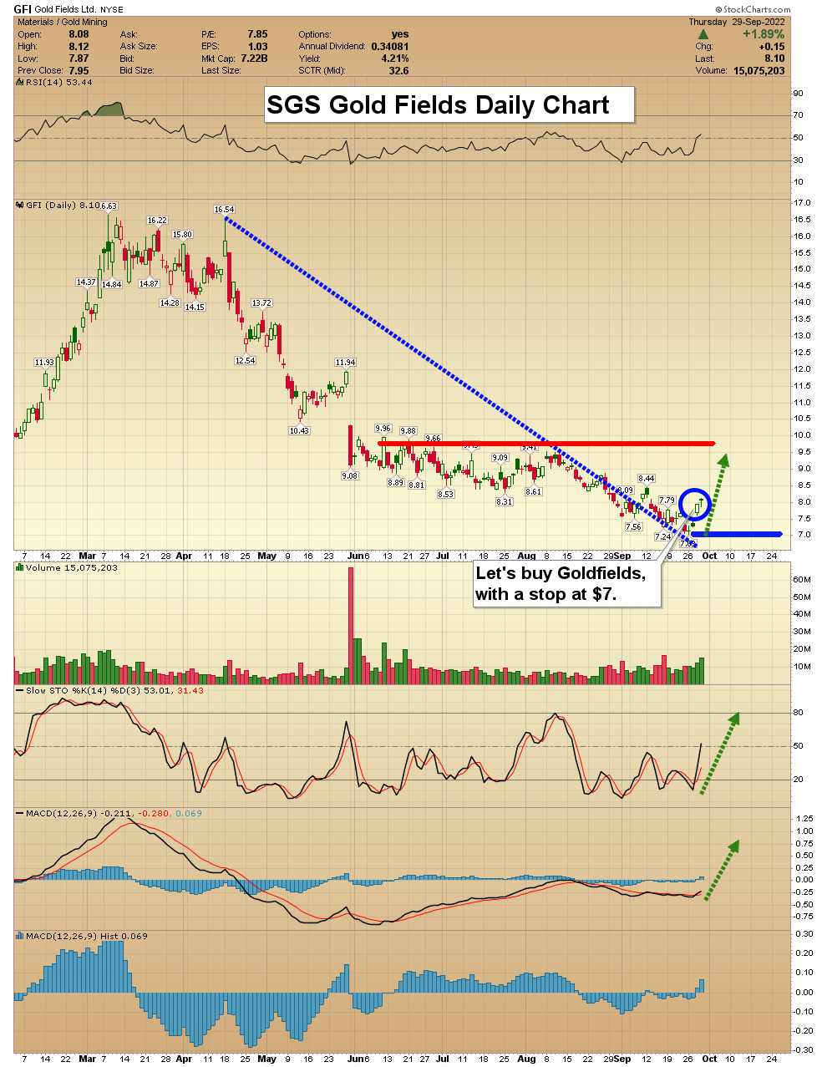Click the 16.54 swing high price label

point(224,210)
